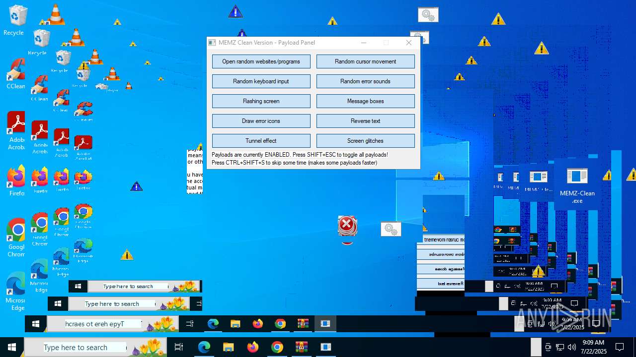Select the largest VLC cone desktop icon
Image resolution: width=636 pixels, height=357 pixels.
click(x=56, y=14)
